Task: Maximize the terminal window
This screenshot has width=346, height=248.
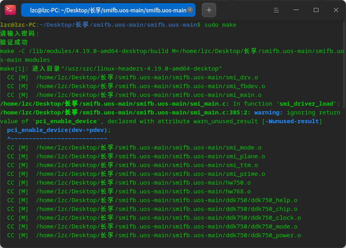Action: click(316, 10)
